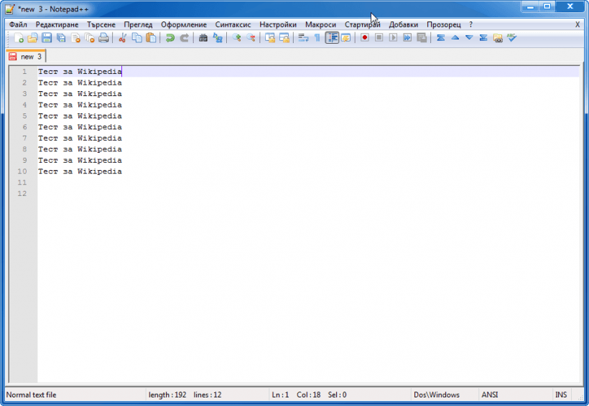The image size is (589, 406).
Task: Close the current file via toolbar icon
Action: coord(75,37)
